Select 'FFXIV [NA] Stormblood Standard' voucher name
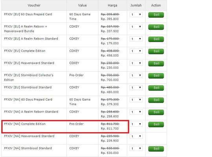Screen dimensions: 212x157 [x=28, y=148]
